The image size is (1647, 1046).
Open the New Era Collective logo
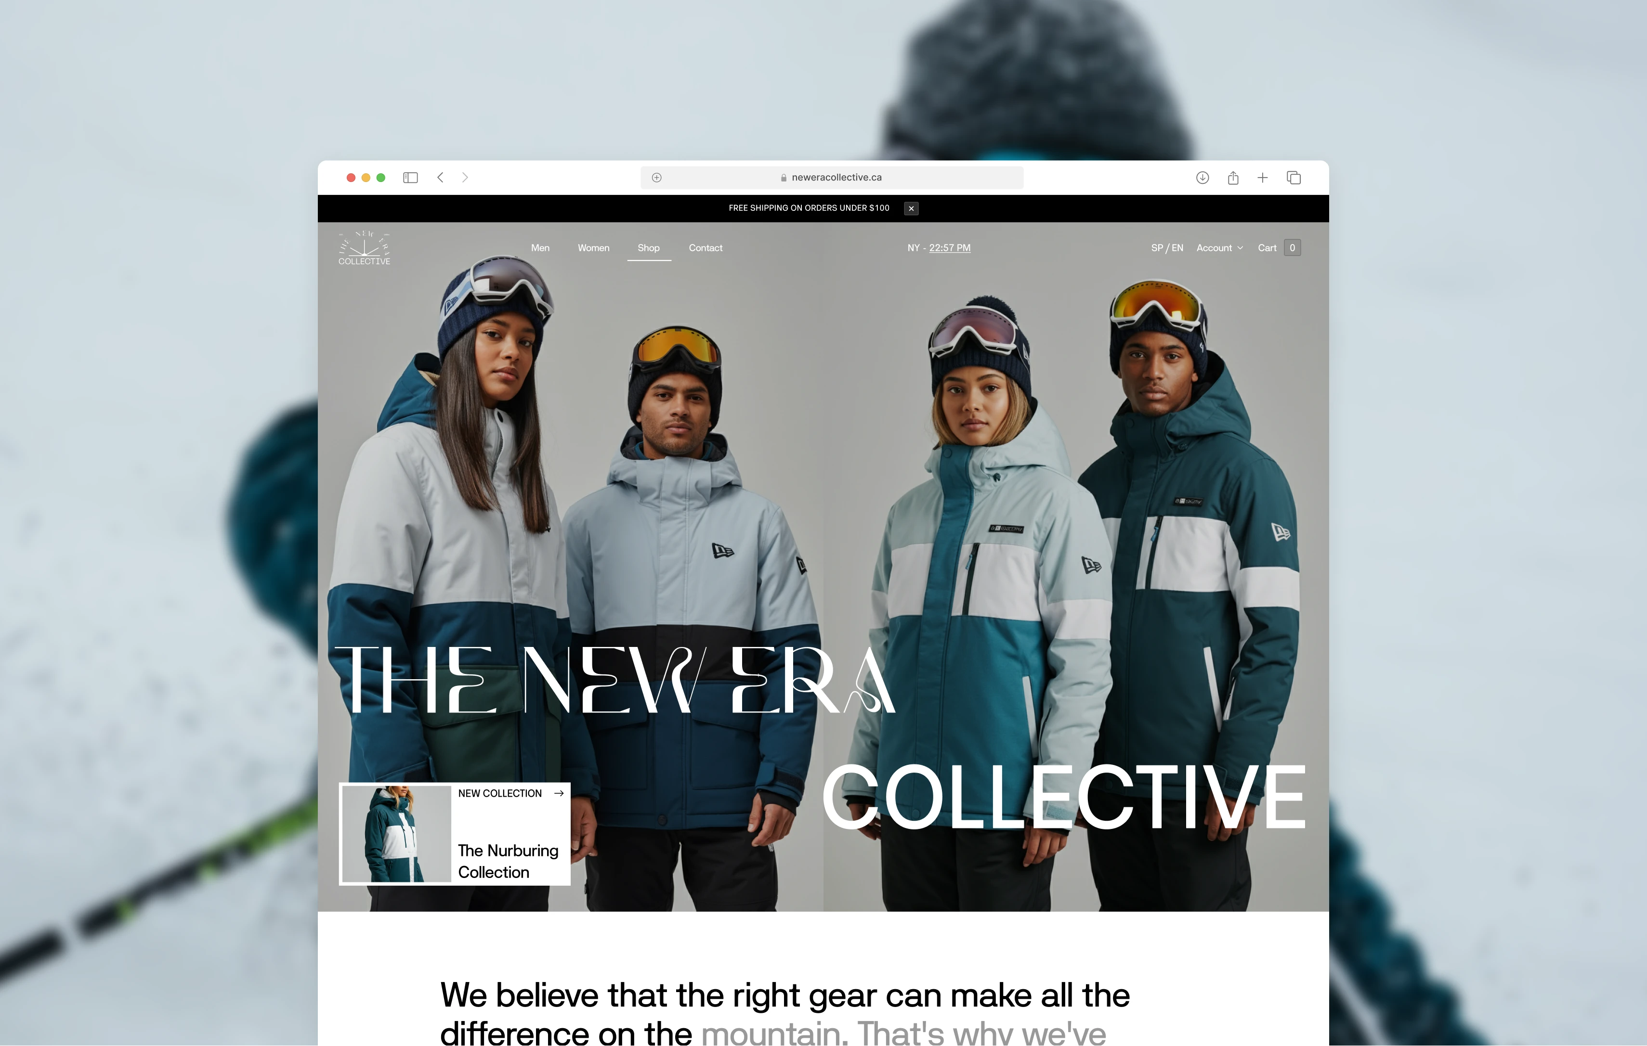coord(365,247)
